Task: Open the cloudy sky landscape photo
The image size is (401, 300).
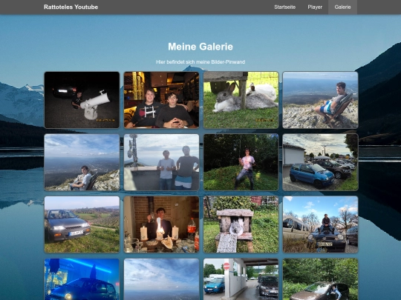Action: (x=161, y=279)
